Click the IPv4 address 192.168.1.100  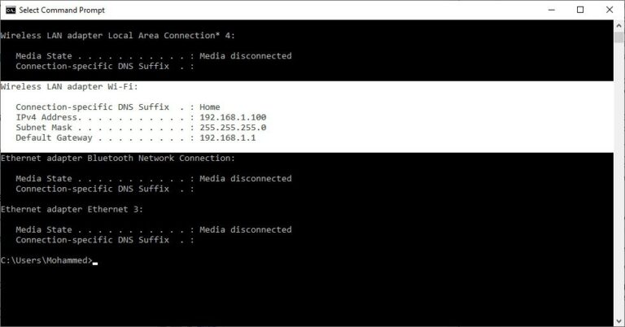click(233, 117)
